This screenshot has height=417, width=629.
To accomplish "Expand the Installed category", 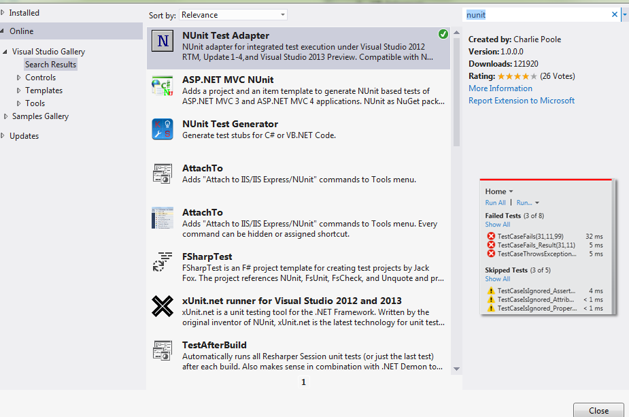I will [3, 13].
